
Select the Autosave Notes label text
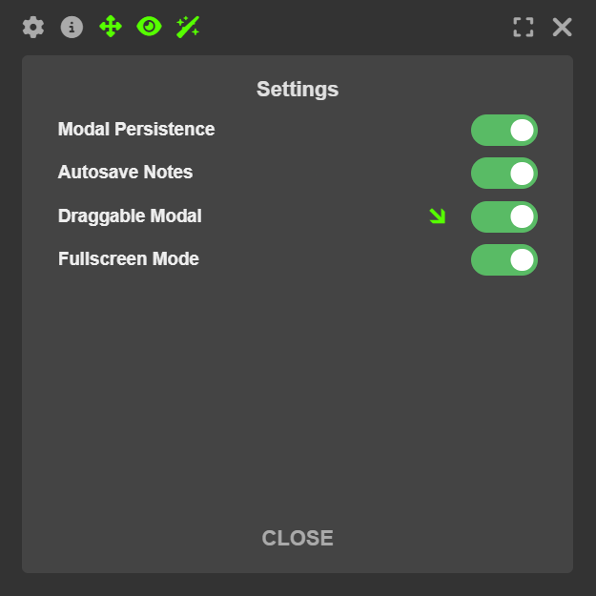(x=125, y=173)
